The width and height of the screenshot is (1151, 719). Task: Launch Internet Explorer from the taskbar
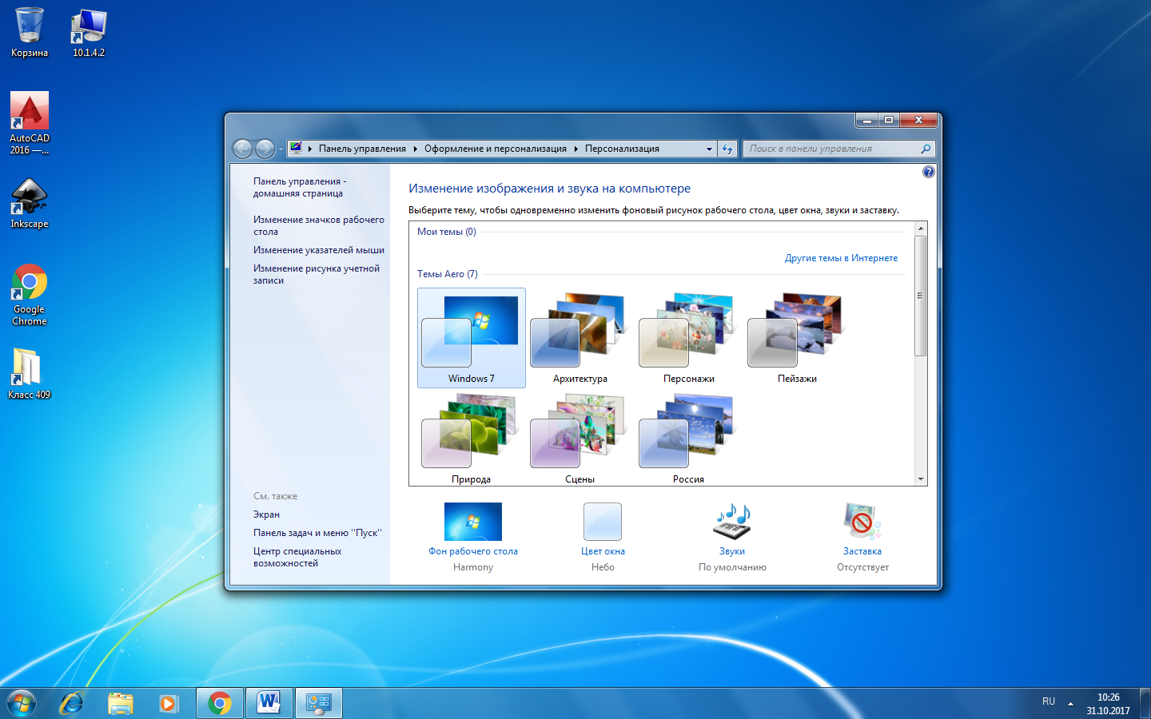(72, 703)
